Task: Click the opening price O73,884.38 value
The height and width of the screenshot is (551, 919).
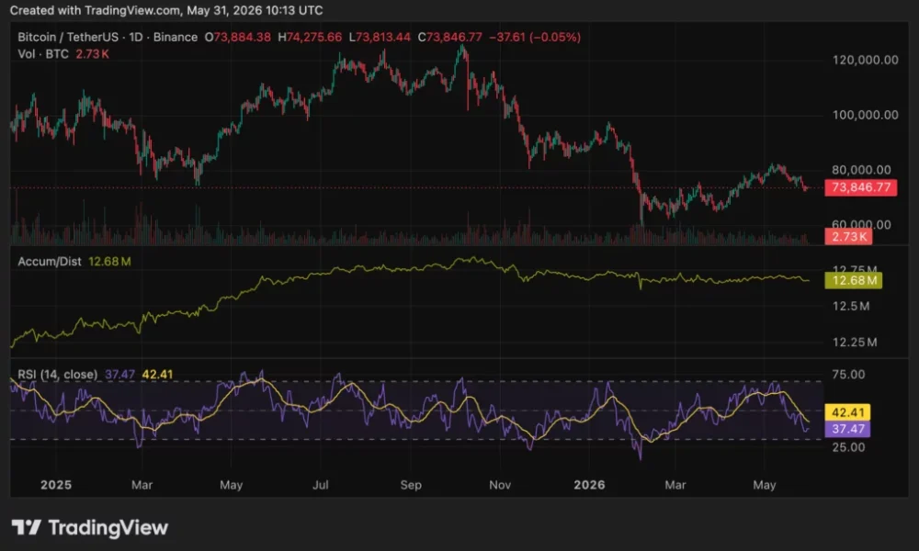Action: [x=237, y=37]
